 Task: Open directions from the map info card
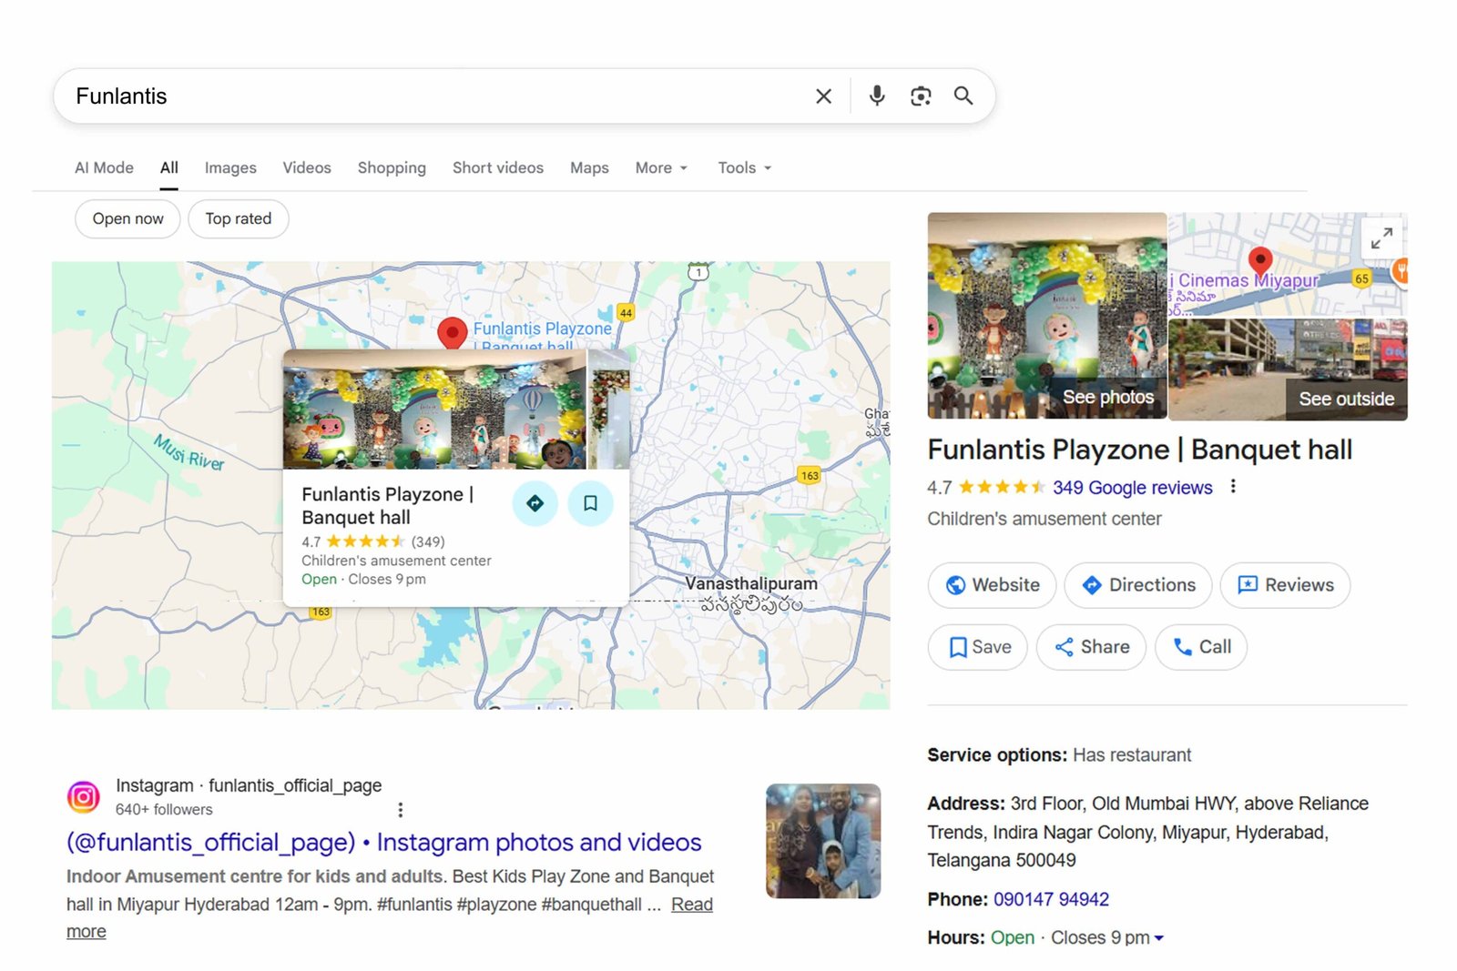click(x=535, y=503)
